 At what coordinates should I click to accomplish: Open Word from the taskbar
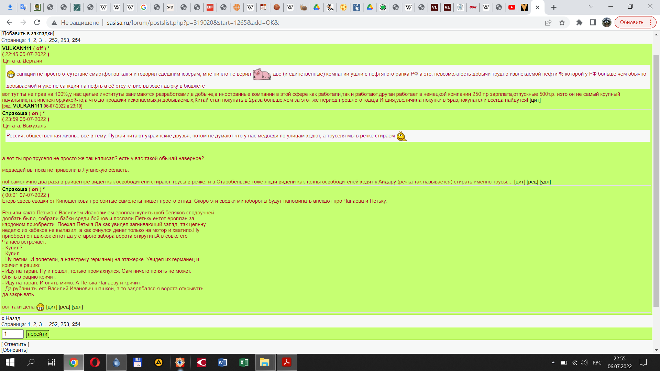point(222,362)
